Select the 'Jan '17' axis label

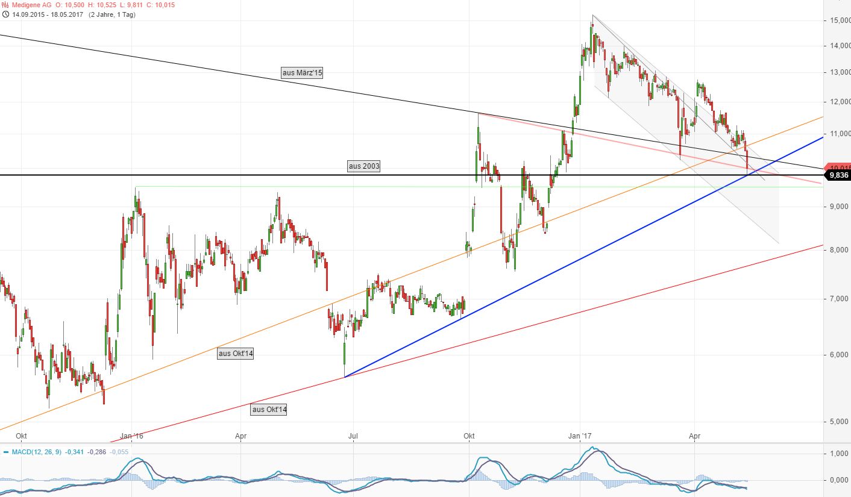point(580,436)
